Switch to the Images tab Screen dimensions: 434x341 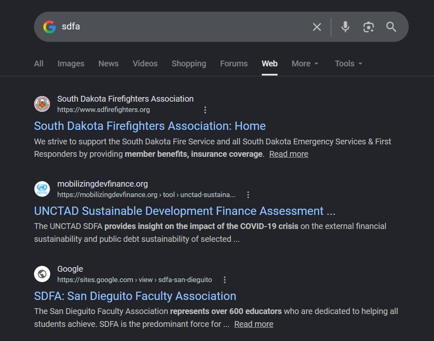pyautogui.click(x=71, y=63)
